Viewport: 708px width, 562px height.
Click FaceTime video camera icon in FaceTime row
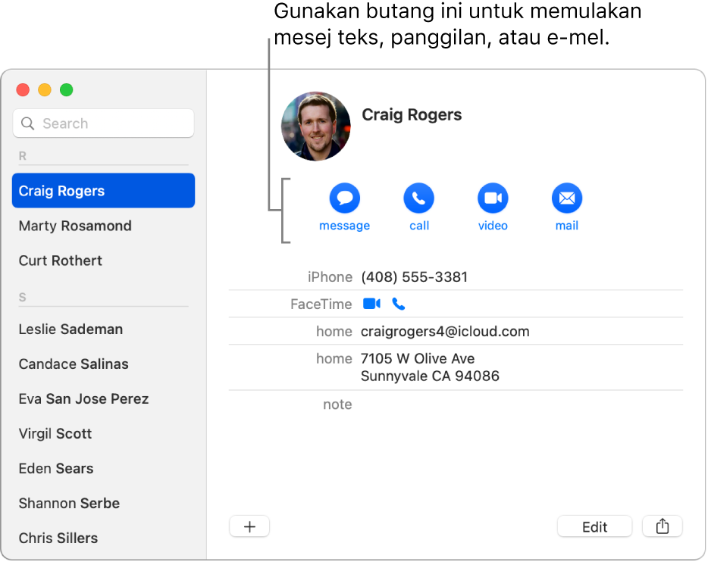[x=371, y=304]
